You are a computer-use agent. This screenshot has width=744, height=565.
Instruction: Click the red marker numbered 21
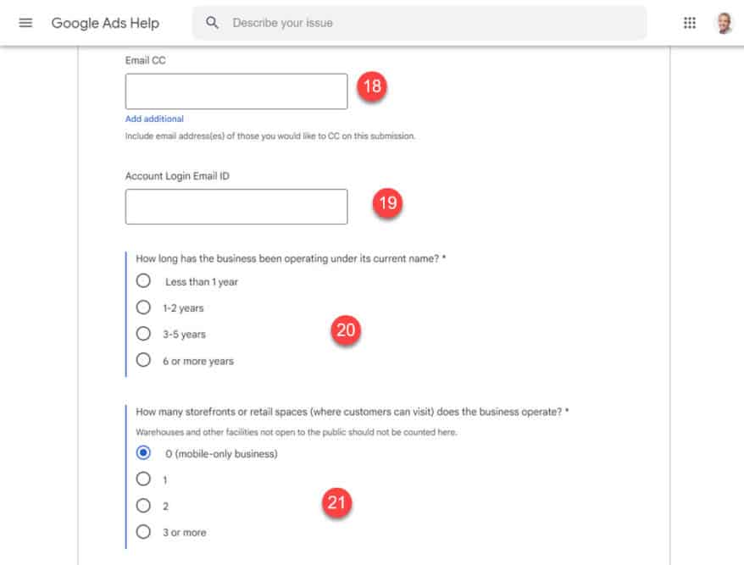pos(337,502)
